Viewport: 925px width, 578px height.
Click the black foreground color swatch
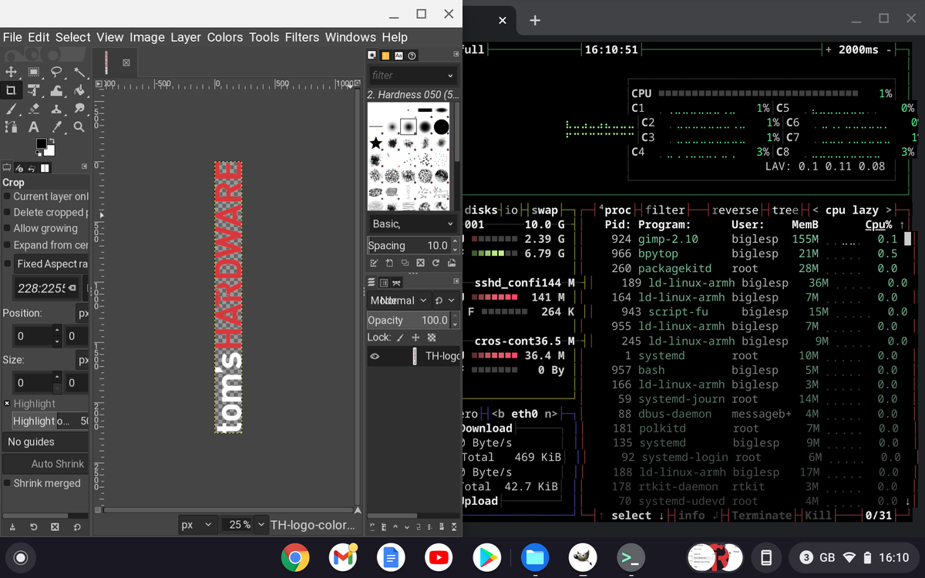click(42, 144)
